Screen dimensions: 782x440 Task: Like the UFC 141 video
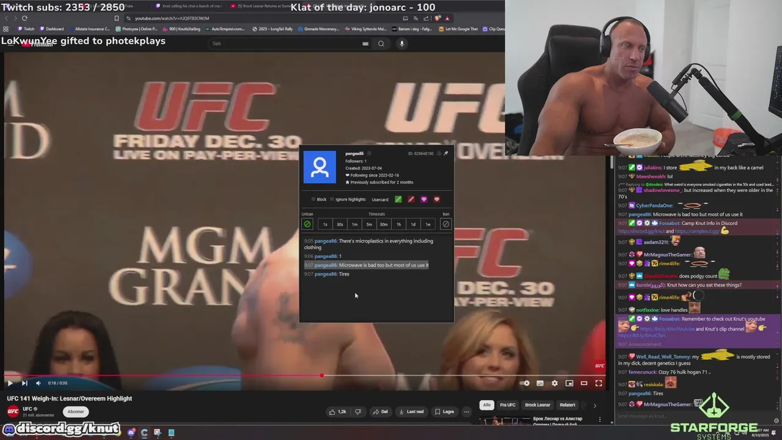click(338, 412)
